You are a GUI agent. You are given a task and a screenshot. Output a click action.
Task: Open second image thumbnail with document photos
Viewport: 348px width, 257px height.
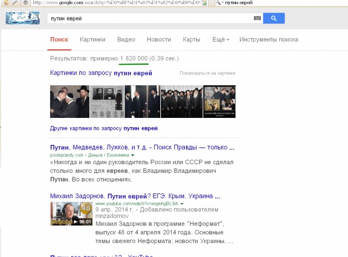107,102
